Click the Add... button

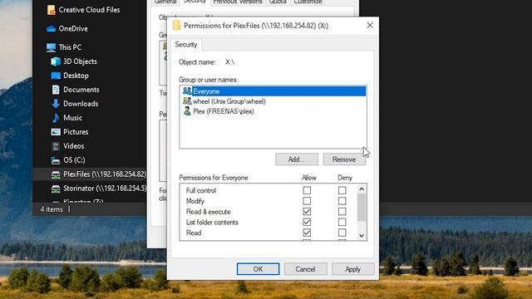(297, 159)
